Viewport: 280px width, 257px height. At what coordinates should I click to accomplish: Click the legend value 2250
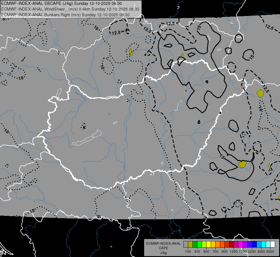pyautogui.click(x=252, y=252)
